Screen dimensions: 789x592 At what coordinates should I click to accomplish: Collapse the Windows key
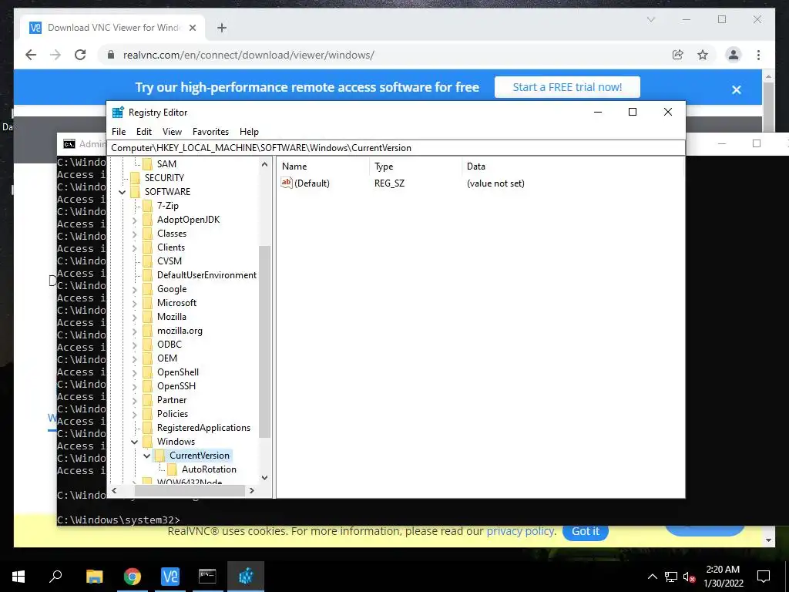pos(134,442)
